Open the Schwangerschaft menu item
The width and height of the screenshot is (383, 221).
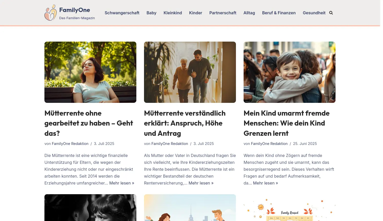tap(122, 13)
